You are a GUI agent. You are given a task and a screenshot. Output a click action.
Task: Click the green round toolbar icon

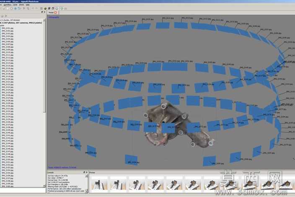(62, 8)
